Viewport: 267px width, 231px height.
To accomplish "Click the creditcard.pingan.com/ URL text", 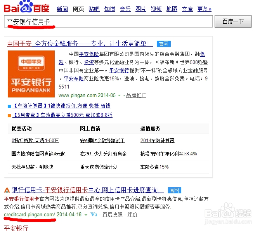I will click(29, 214).
